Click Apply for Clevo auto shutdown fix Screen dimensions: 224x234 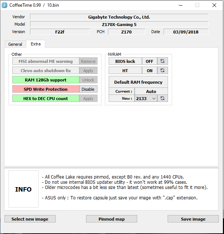click(x=88, y=71)
